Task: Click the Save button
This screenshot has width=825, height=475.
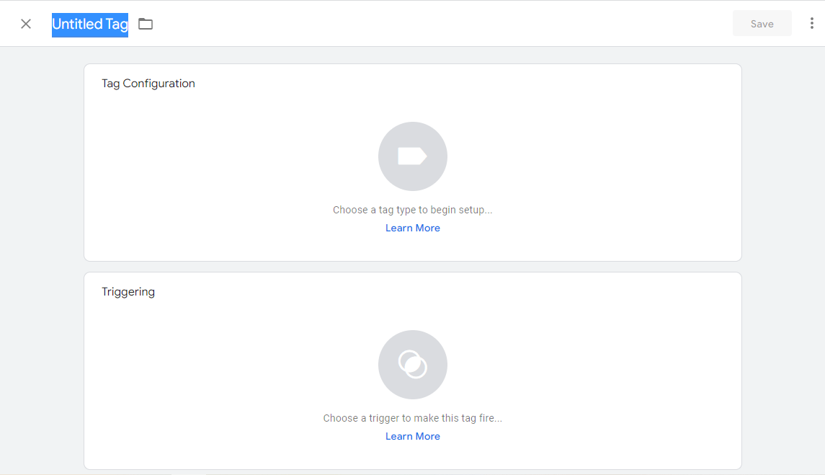Action: point(762,24)
